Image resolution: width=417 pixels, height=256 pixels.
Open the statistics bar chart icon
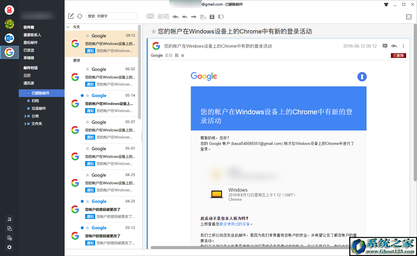coord(9,219)
